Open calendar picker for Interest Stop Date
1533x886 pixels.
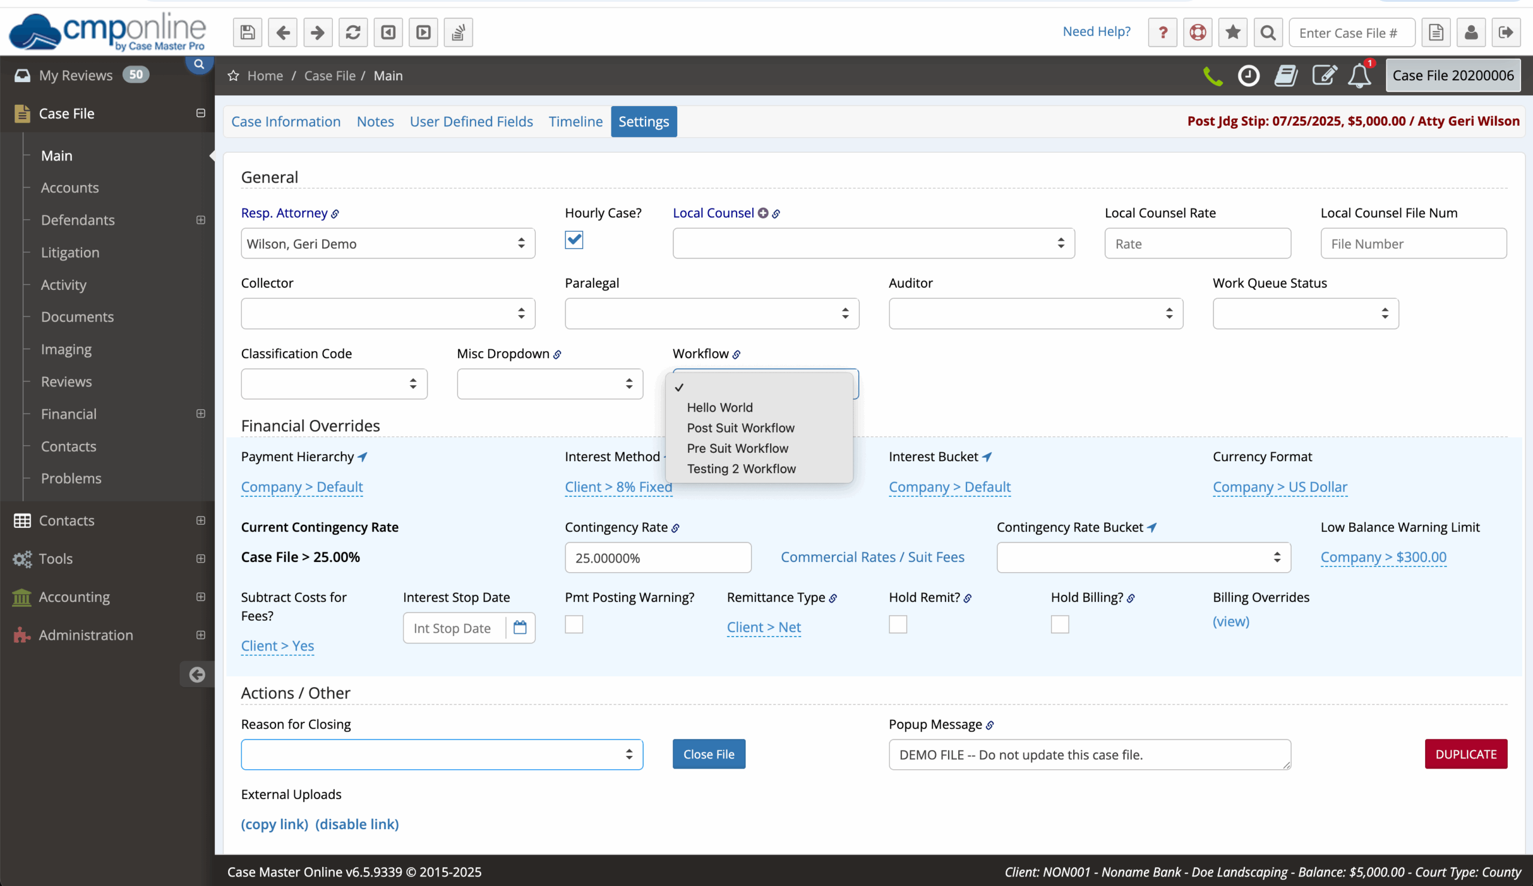coord(520,627)
